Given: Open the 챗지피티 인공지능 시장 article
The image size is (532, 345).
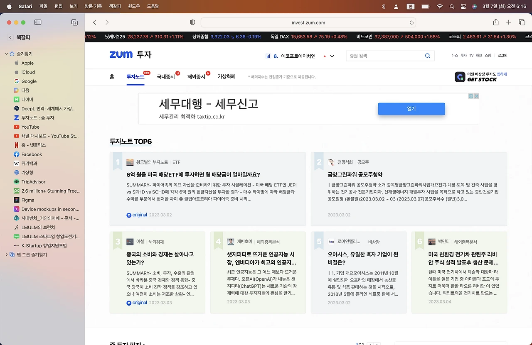Looking at the screenshot, I should (262, 258).
